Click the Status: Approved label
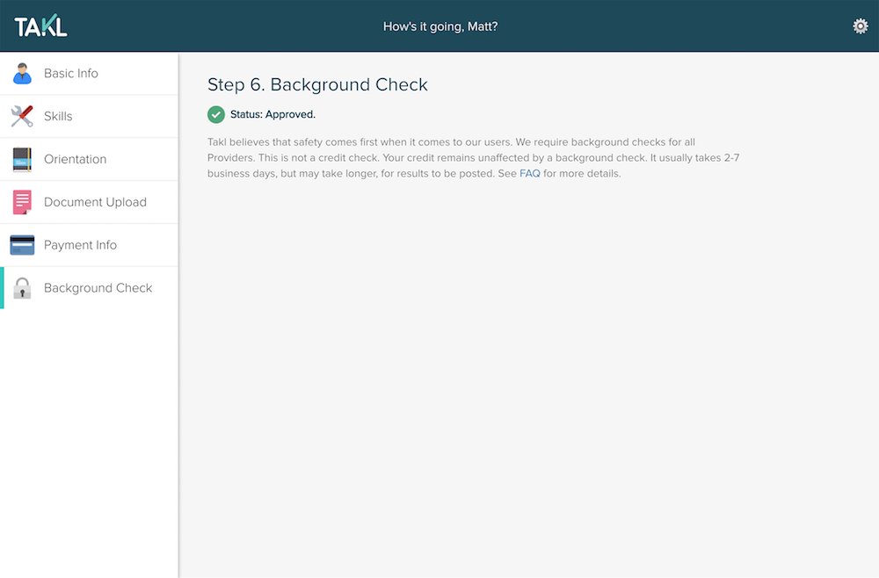The height and width of the screenshot is (578, 879). [x=272, y=113]
